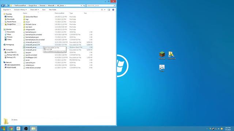This screenshot has width=234, height=131.
Task: Open the Minecraft desktop shortcut
Action: (x=162, y=55)
